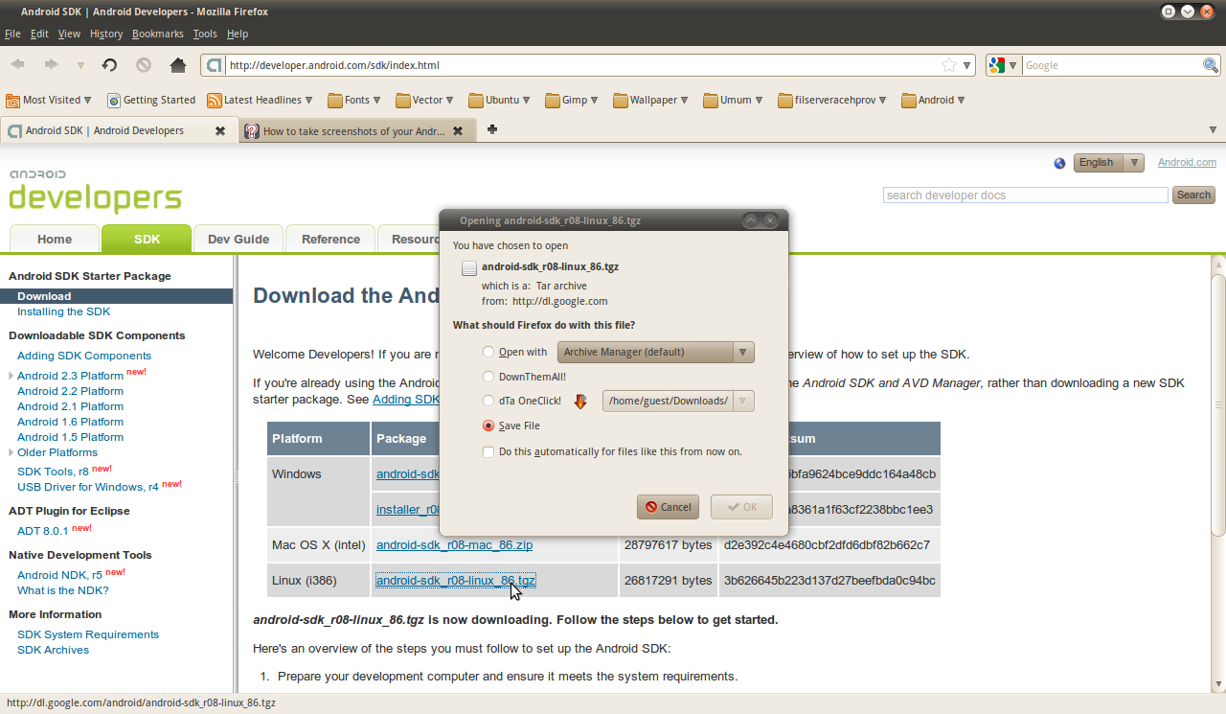Open a new tab with plus icon

(492, 130)
